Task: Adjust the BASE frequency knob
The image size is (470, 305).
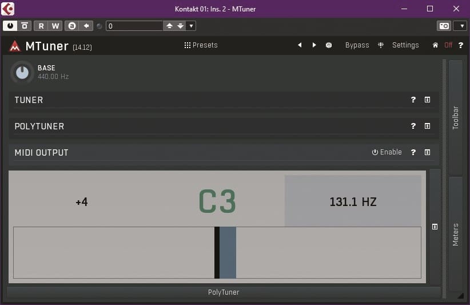Action: point(22,72)
